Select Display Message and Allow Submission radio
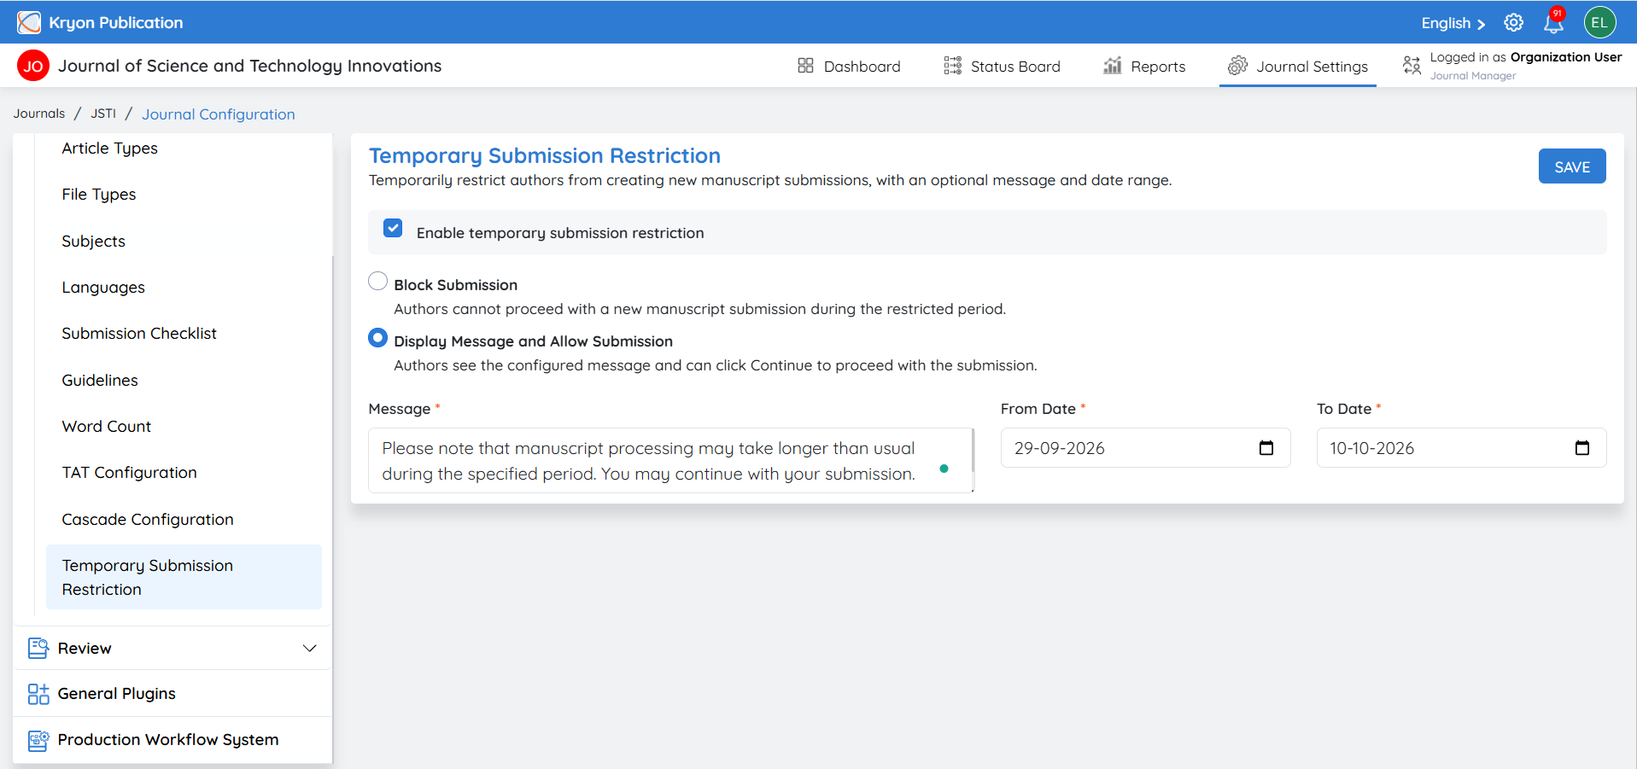 click(377, 338)
